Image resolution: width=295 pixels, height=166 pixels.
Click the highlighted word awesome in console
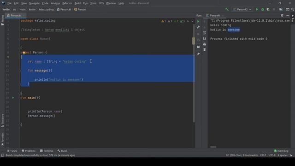pos(234,30)
